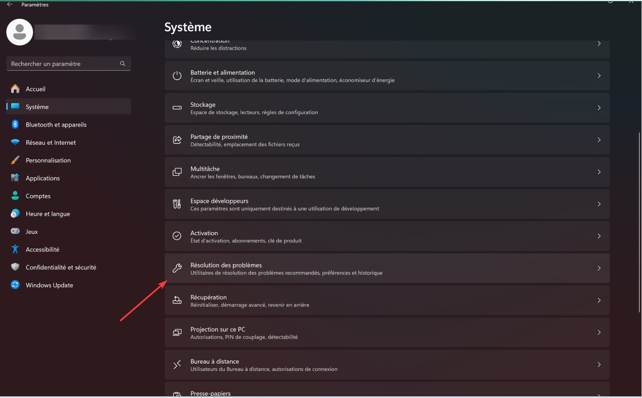Click 'Réinitialiser, démarrage avancé, revenir en arrière' text
Image resolution: width=642 pixels, height=398 pixels.
point(250,305)
